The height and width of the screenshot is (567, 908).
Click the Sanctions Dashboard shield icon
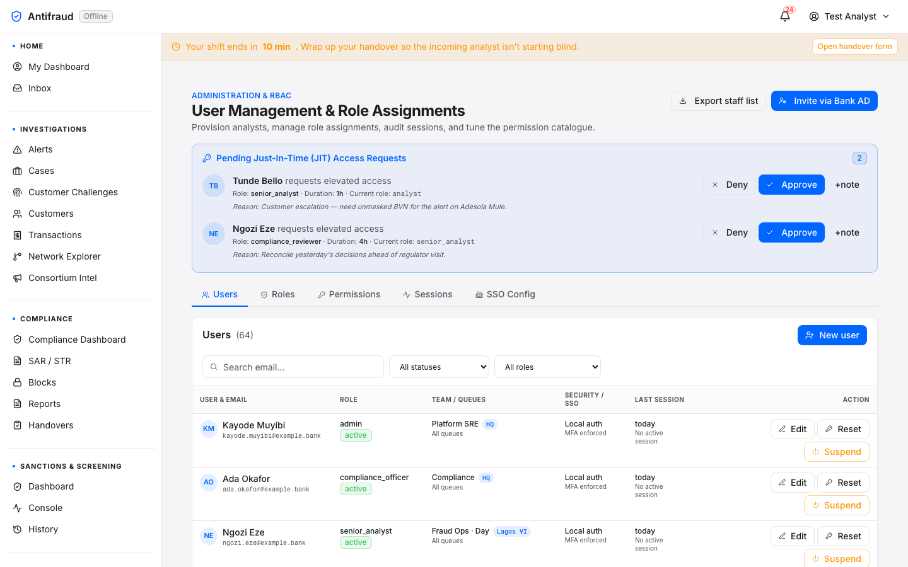click(18, 486)
